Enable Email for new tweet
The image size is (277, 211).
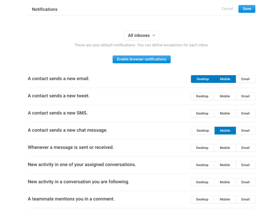[x=245, y=96]
